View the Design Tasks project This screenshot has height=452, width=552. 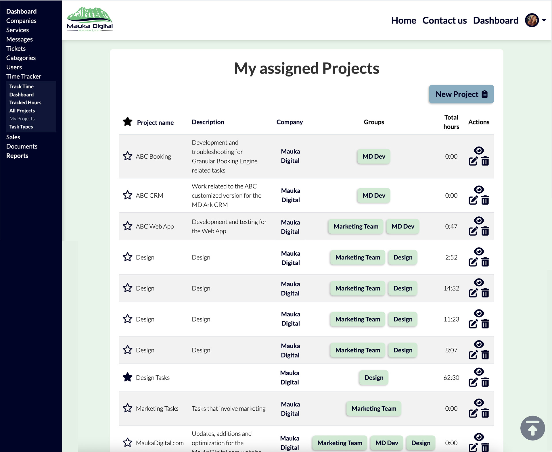(x=479, y=372)
